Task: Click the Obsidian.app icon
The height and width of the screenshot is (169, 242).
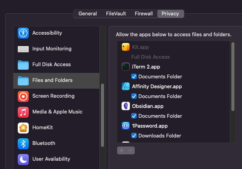Action: click(126, 106)
